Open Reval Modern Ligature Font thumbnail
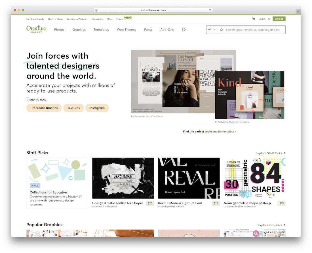Viewport: 312px width, 253px height. pyautogui.click(x=189, y=178)
